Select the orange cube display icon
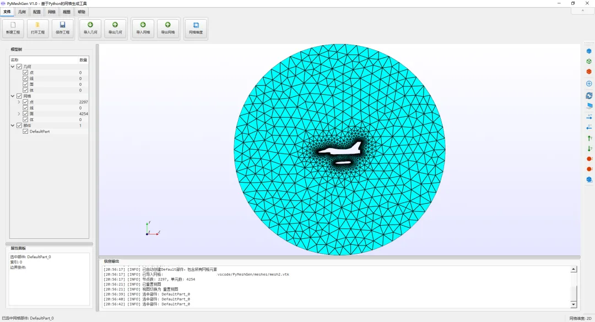595x322 pixels. [x=589, y=72]
